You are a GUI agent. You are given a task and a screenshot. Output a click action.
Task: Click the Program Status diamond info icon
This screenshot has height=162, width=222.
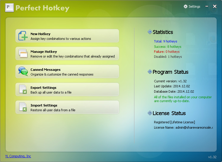coord(150,72)
